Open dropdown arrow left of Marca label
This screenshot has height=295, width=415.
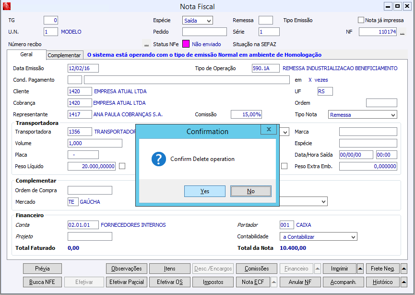coord(285,132)
